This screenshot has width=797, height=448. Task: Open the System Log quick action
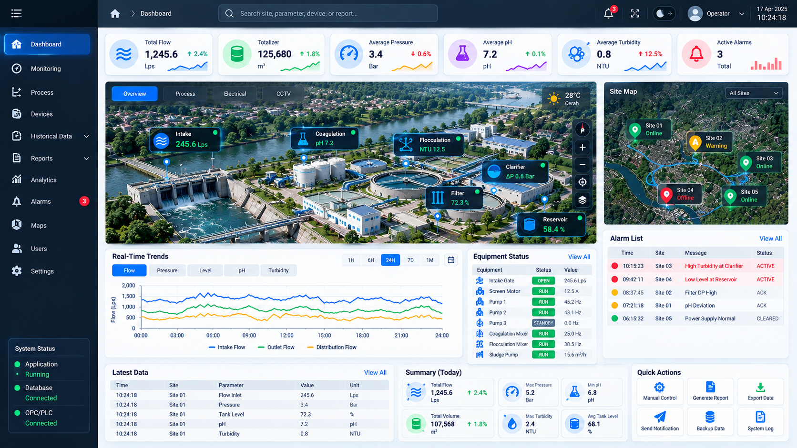click(760, 421)
